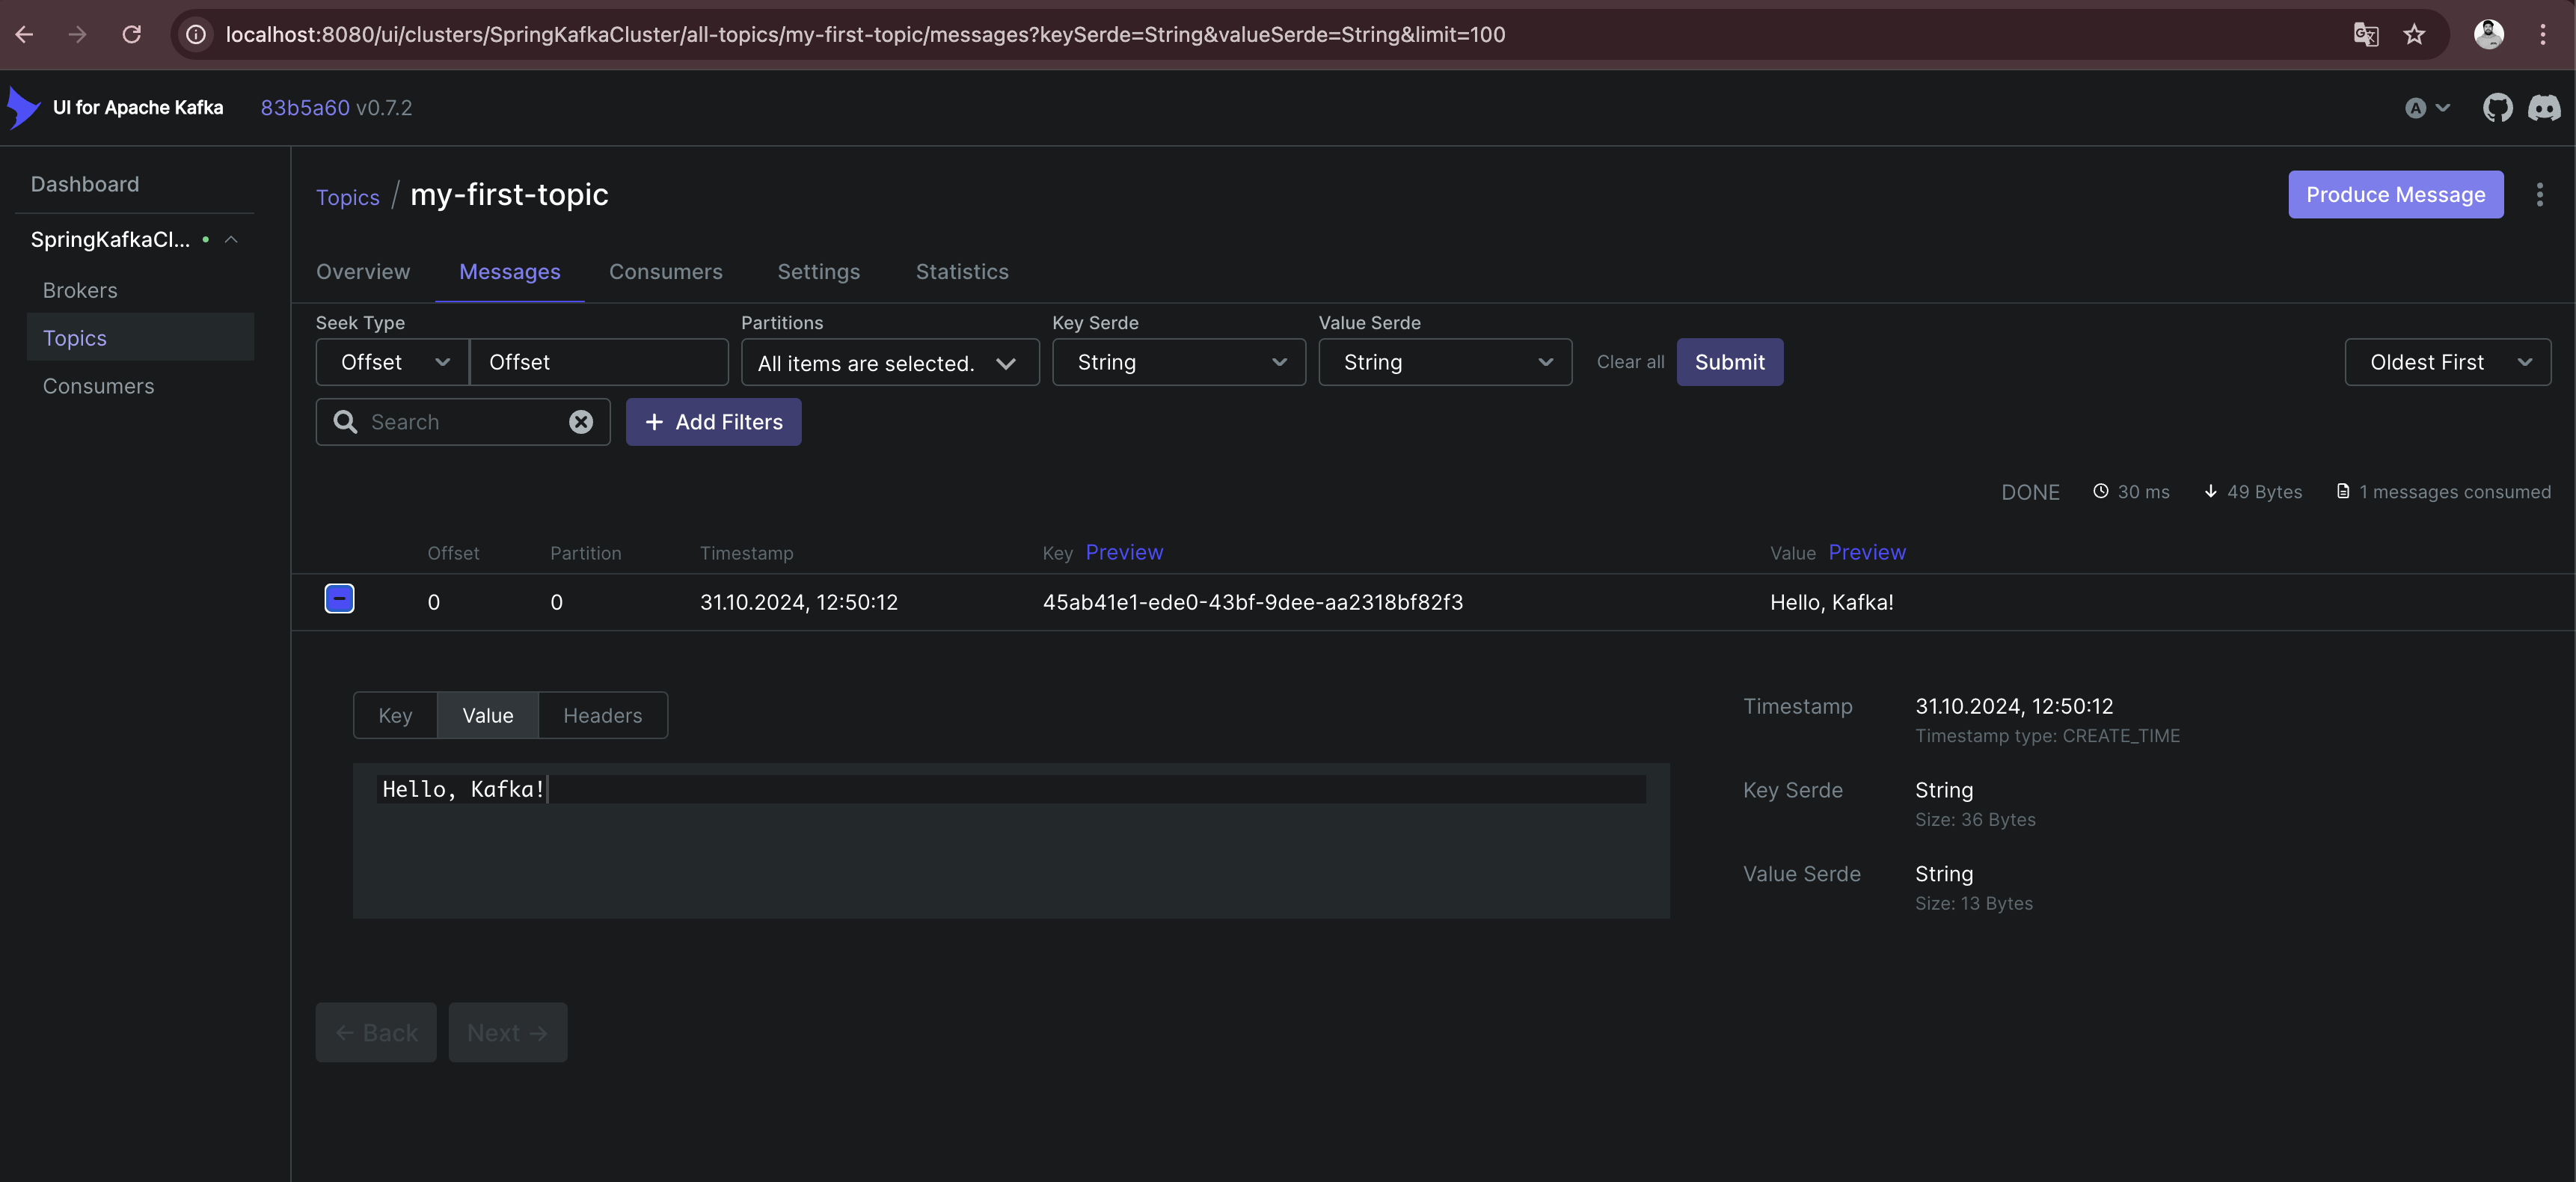Screen dimensions: 2576x1182
Task: Open the 83b5a60 commit link
Action: [x=305, y=108]
